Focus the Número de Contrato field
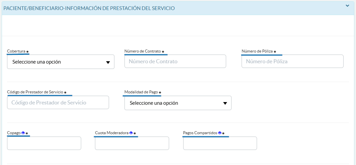356x165 pixels. point(175,62)
